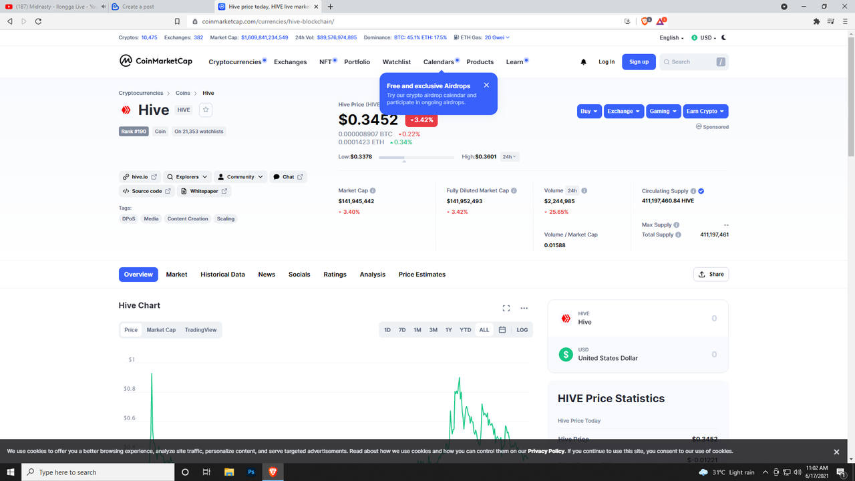Open Photoshop from the Windows taskbar

[251, 472]
